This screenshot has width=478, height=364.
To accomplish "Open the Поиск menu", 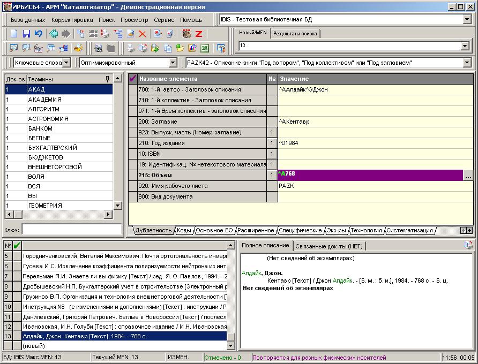I will (106, 20).
